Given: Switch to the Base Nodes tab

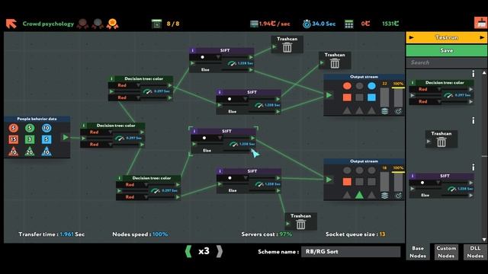Looking at the screenshot, I should 418,252.
